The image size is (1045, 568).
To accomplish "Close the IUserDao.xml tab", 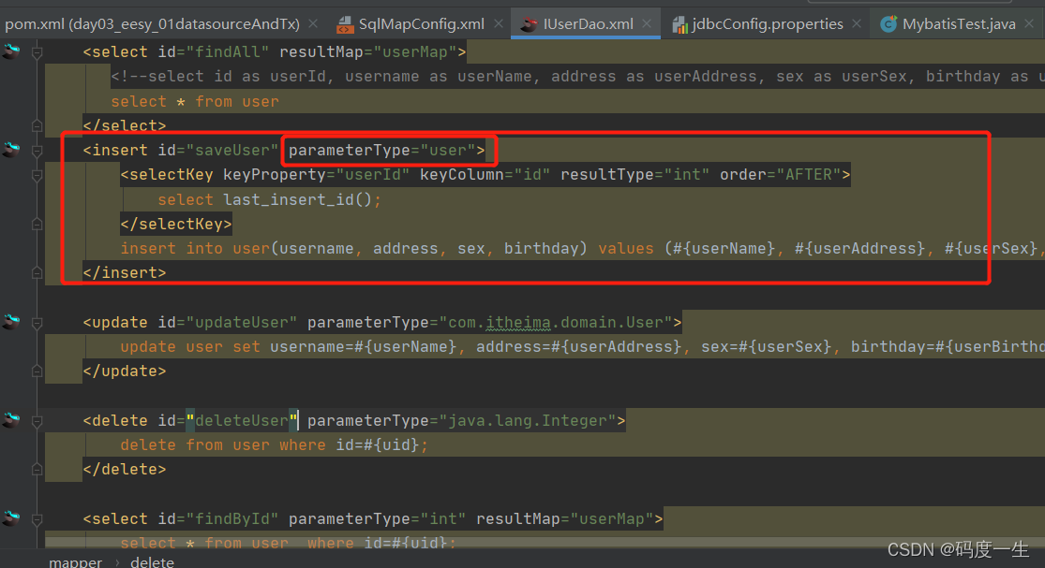I will pos(647,24).
